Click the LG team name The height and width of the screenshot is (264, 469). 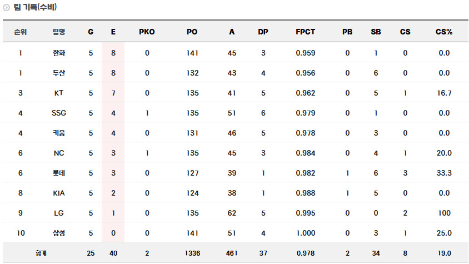pos(59,213)
